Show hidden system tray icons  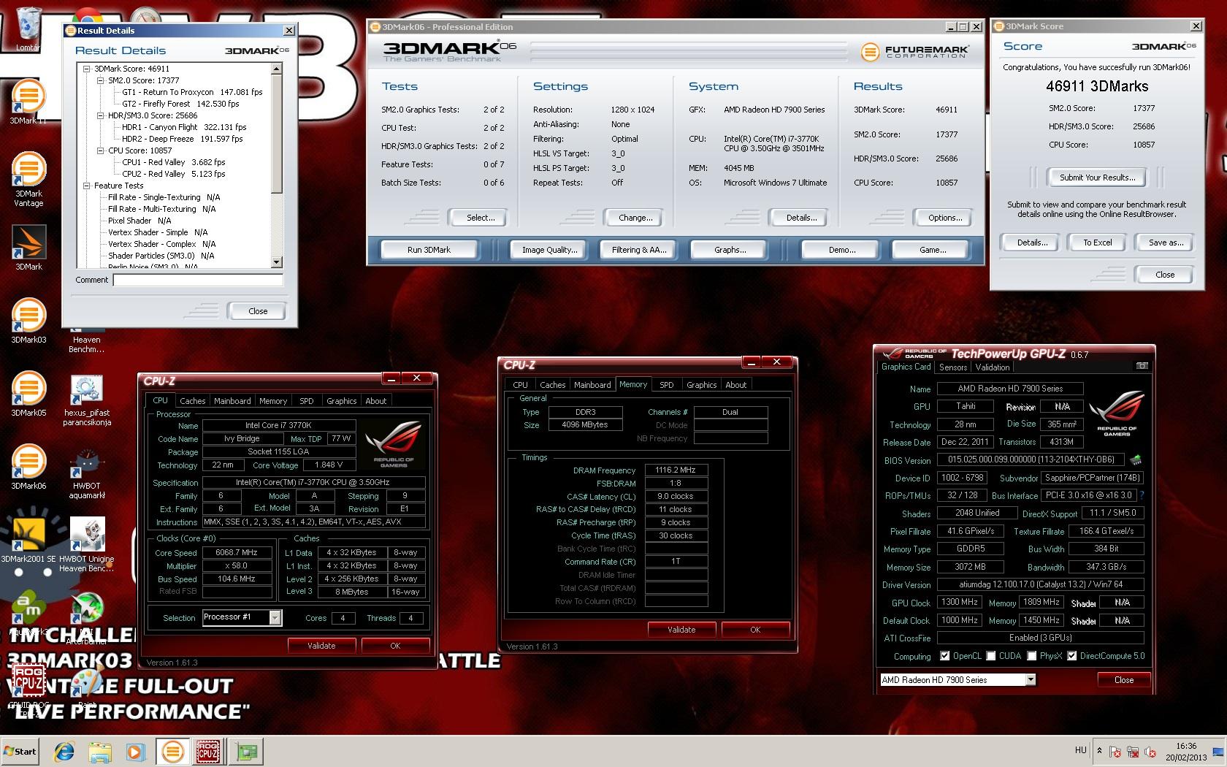1100,750
